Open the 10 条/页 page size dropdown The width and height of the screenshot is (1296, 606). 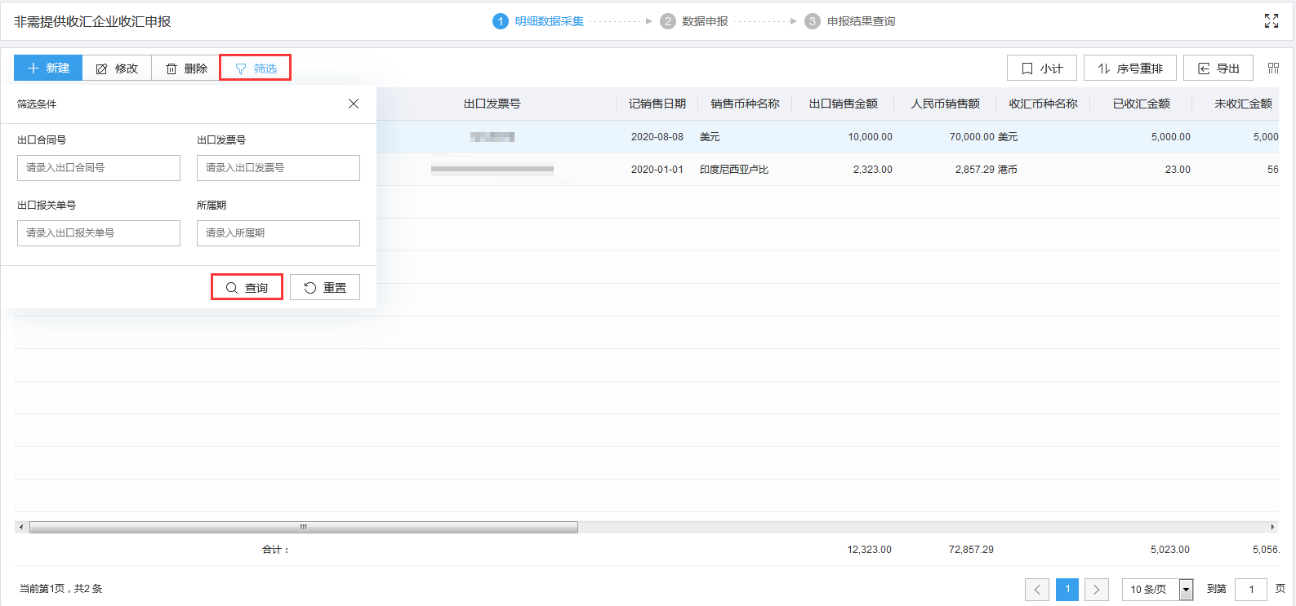(x=1158, y=589)
